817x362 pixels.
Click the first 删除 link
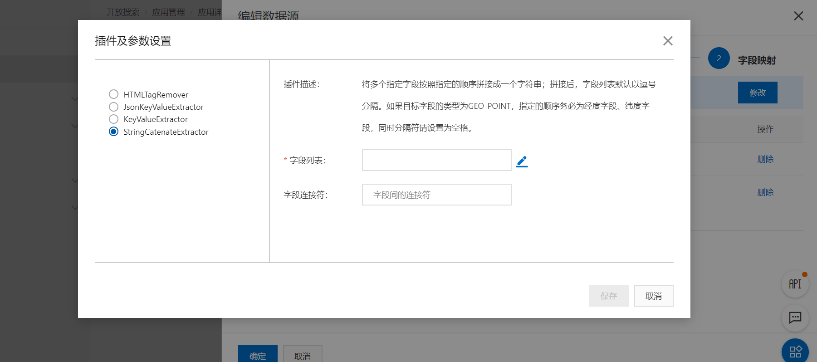tap(765, 159)
